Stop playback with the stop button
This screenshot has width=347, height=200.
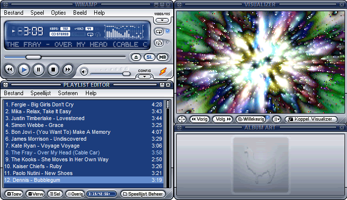[x=53, y=70]
